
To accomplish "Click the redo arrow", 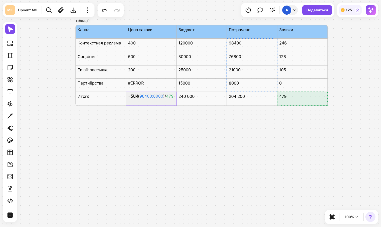I will [x=117, y=10].
